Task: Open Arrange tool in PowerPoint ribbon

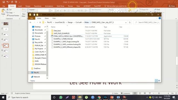Action: (x=130, y=11)
